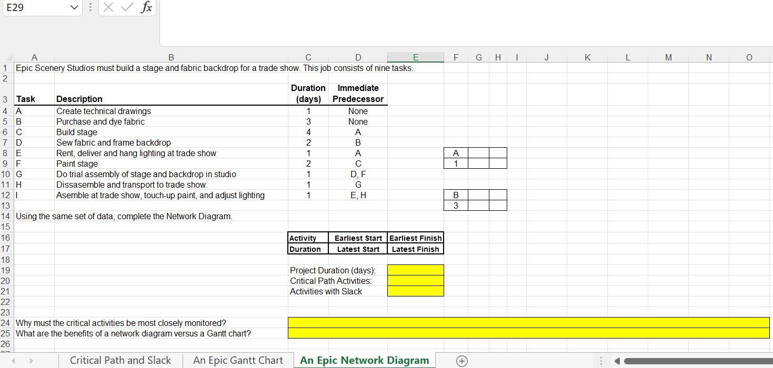This screenshot has width=773, height=368.
Task: Click the Cancel X icon beside the formula bar
Action: pos(109,8)
